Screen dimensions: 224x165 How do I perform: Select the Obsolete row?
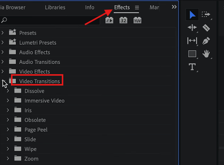click(x=88, y=120)
